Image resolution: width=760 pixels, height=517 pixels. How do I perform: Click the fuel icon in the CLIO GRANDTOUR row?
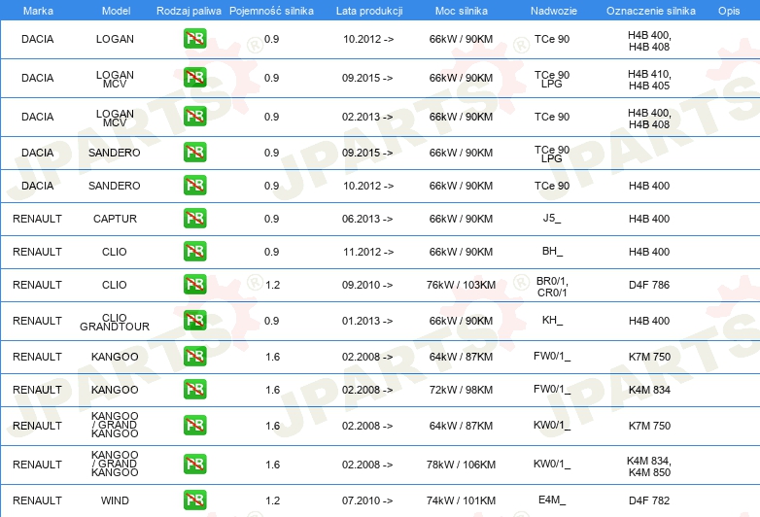tap(194, 321)
